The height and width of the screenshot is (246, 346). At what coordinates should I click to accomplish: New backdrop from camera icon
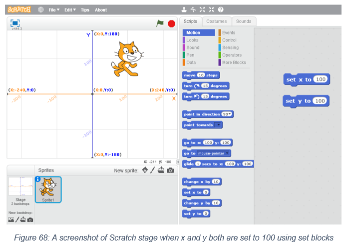click(30, 220)
